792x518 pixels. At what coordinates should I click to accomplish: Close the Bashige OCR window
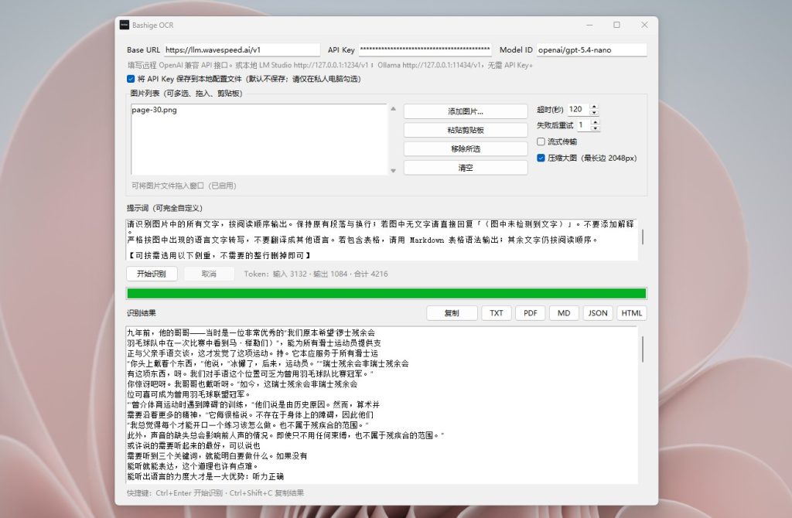tap(644, 25)
